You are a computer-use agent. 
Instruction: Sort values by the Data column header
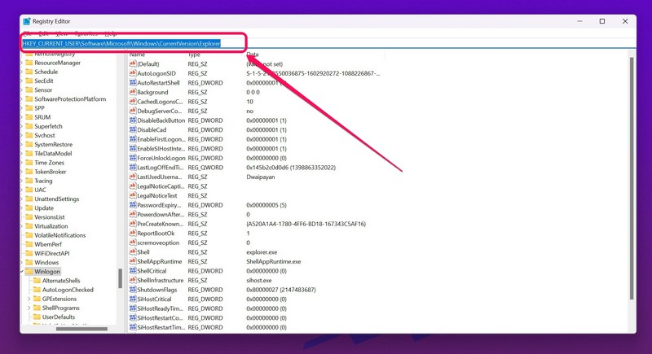click(x=253, y=54)
